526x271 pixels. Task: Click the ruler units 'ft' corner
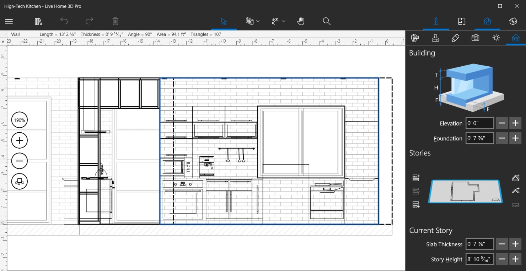[3, 42]
